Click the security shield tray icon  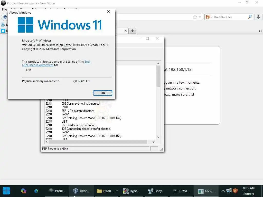[x=235, y=191]
